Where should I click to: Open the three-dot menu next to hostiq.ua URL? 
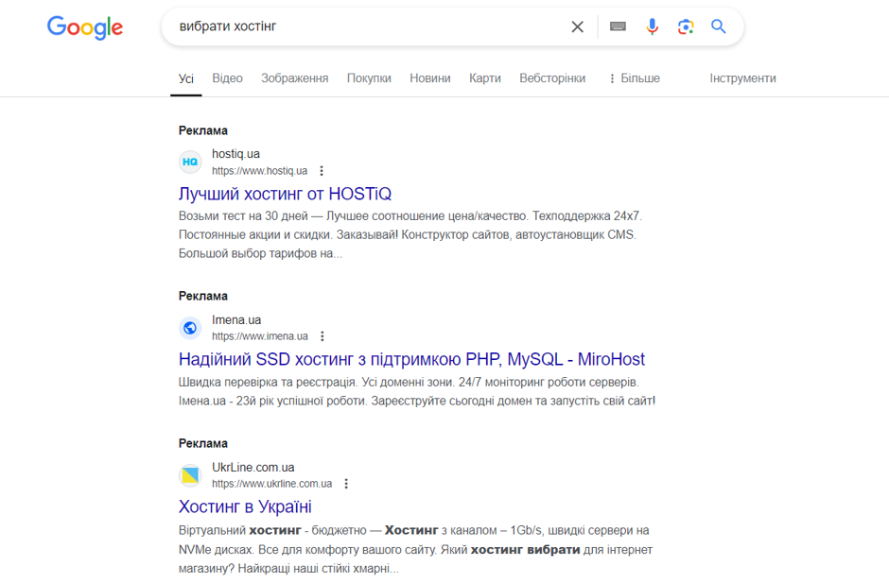pos(322,170)
